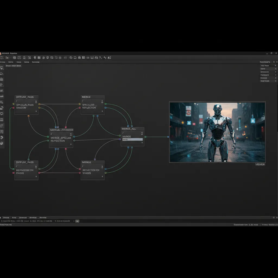The width and height of the screenshot is (278, 278).
Task: Toggle small icon at top-right of MERGE_ALL node
Action: point(142,133)
